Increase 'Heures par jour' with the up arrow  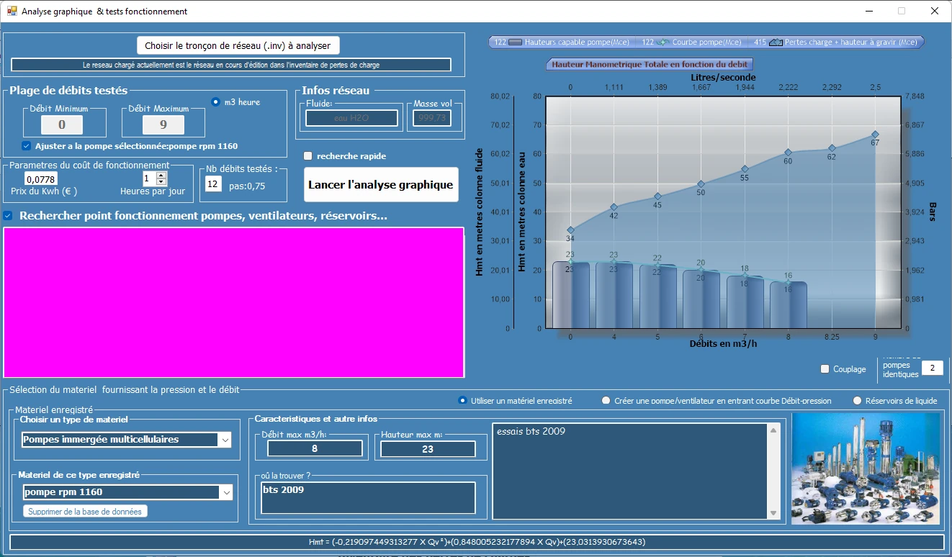[161, 175]
